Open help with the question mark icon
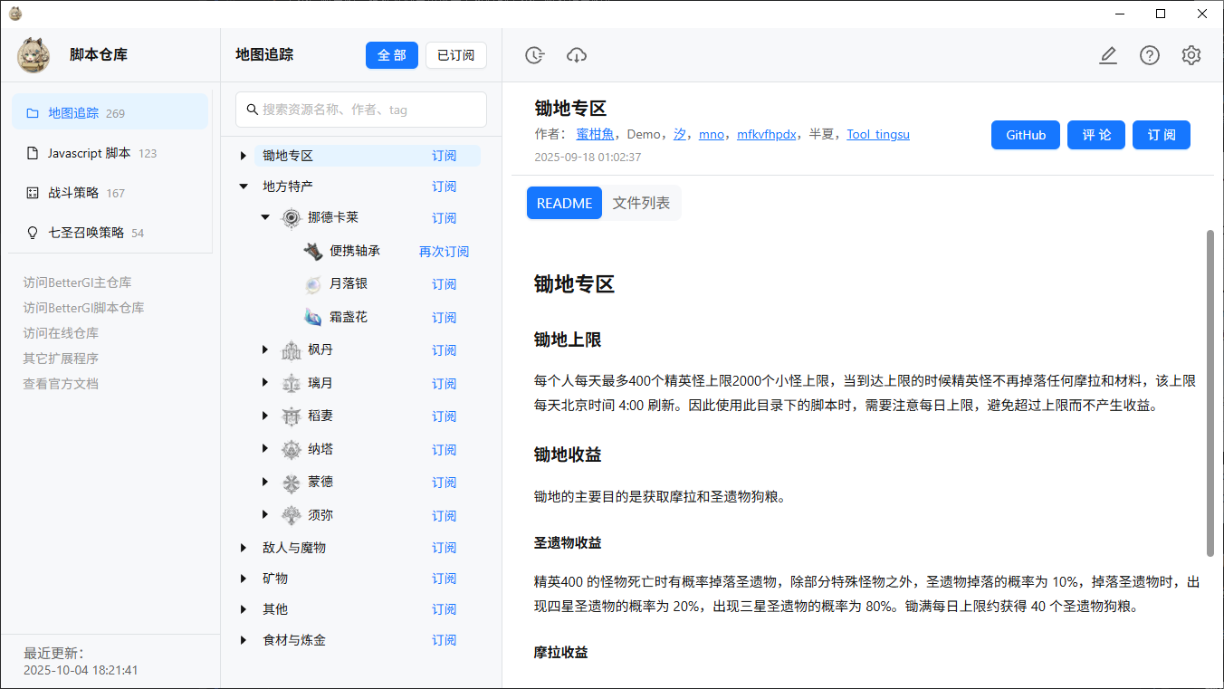 point(1149,54)
